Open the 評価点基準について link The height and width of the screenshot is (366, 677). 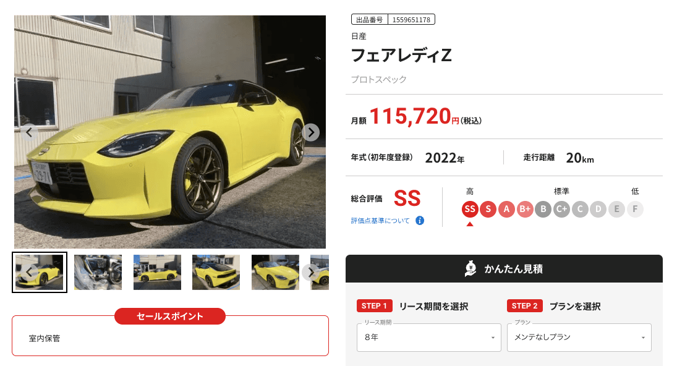380,221
